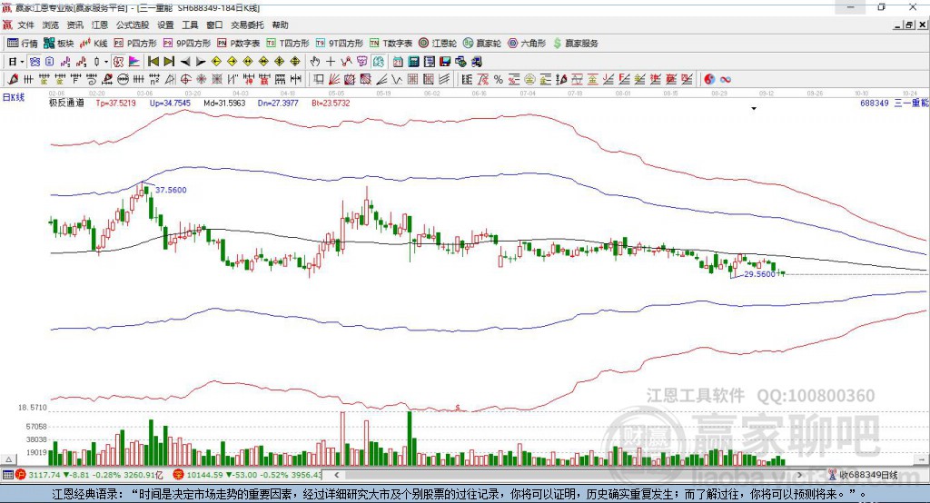Switch to the K线 chart view
The width and height of the screenshot is (930, 503).
(94, 44)
